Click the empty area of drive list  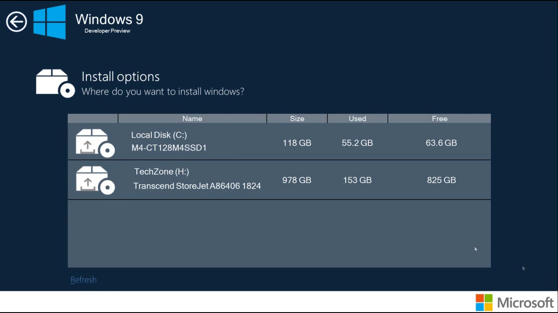pyautogui.click(x=279, y=233)
